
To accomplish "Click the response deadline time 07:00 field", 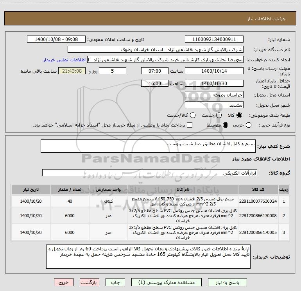I will click(x=155, y=71).
